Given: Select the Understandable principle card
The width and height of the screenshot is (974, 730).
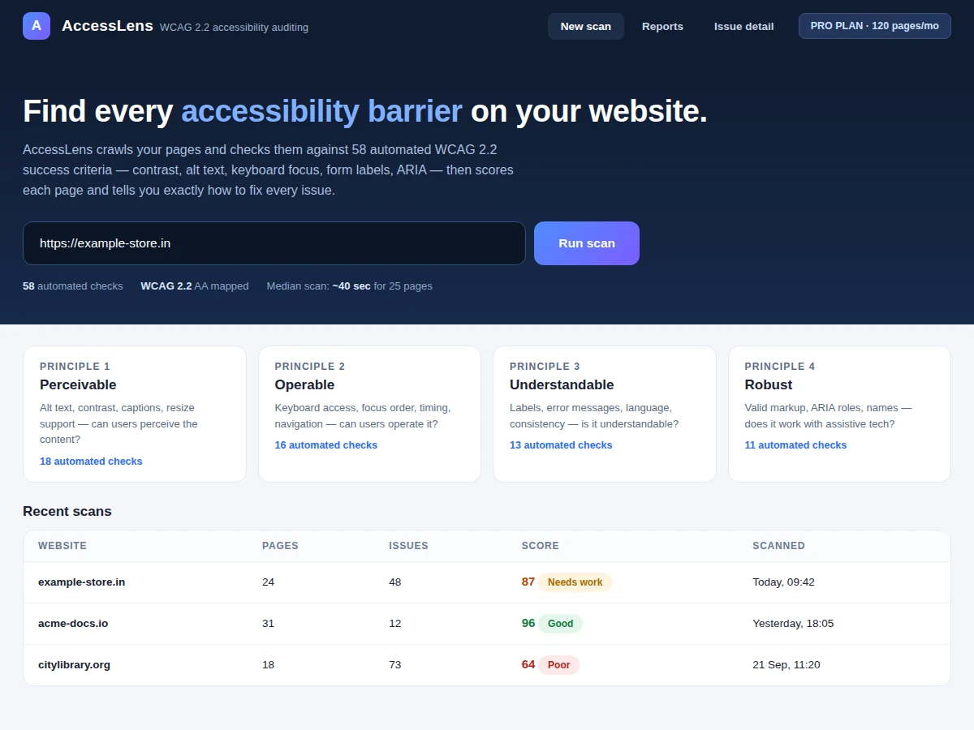Looking at the screenshot, I should 605,414.
